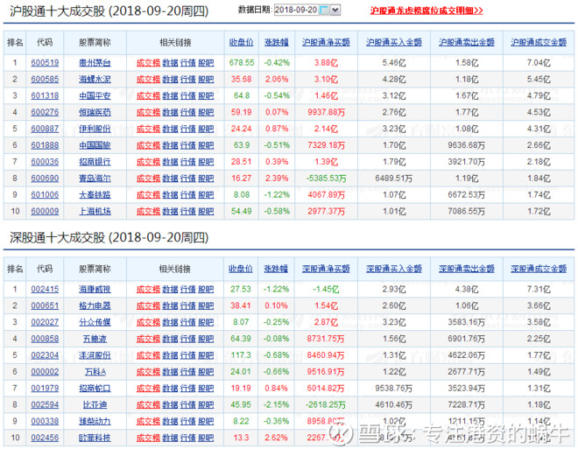The image size is (578, 449).
Task: Sort by 沪股通买入金额 column header
Action: pyautogui.click(x=394, y=42)
